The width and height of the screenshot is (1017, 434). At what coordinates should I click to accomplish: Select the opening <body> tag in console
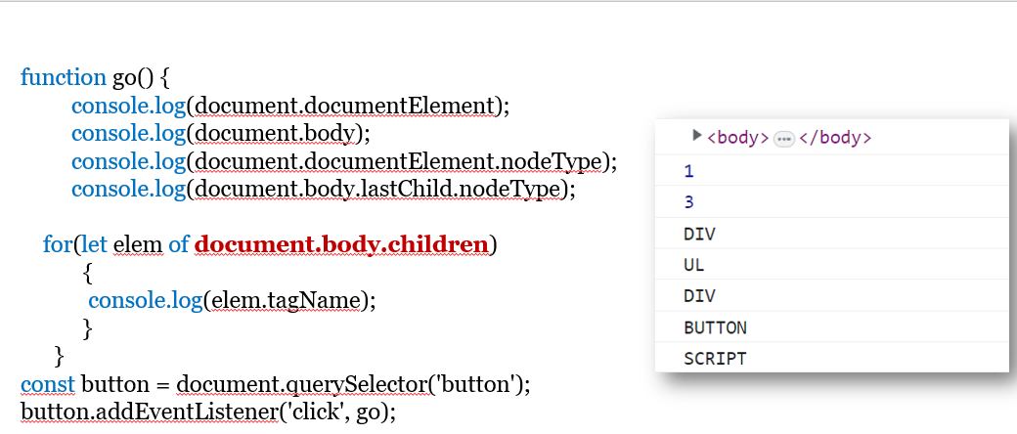point(737,138)
